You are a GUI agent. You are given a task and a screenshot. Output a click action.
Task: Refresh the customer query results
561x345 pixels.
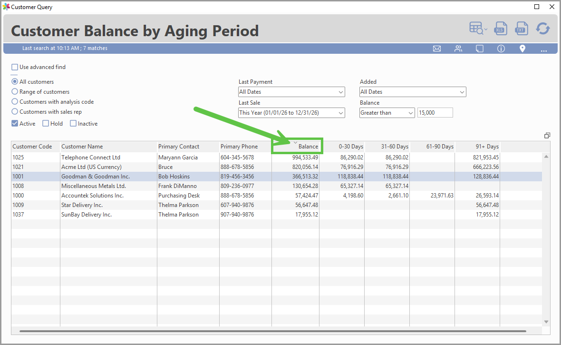point(543,28)
